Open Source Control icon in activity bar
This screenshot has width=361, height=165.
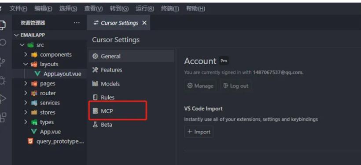(2, 62)
